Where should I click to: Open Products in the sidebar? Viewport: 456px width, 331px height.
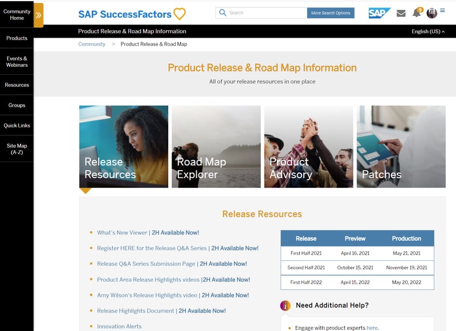click(17, 38)
